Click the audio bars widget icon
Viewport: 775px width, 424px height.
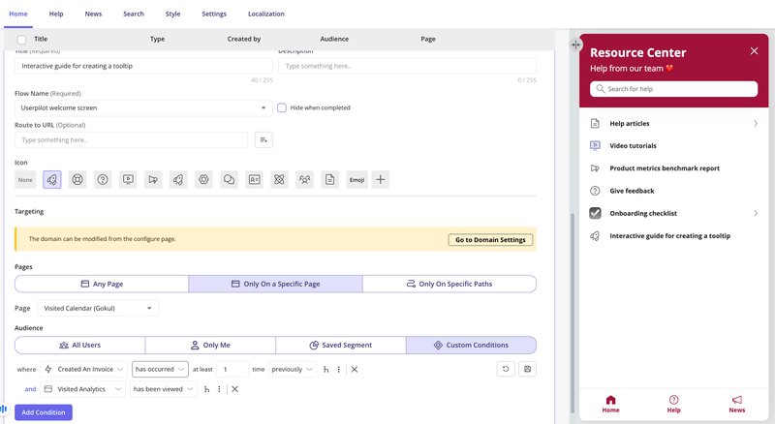(4, 409)
